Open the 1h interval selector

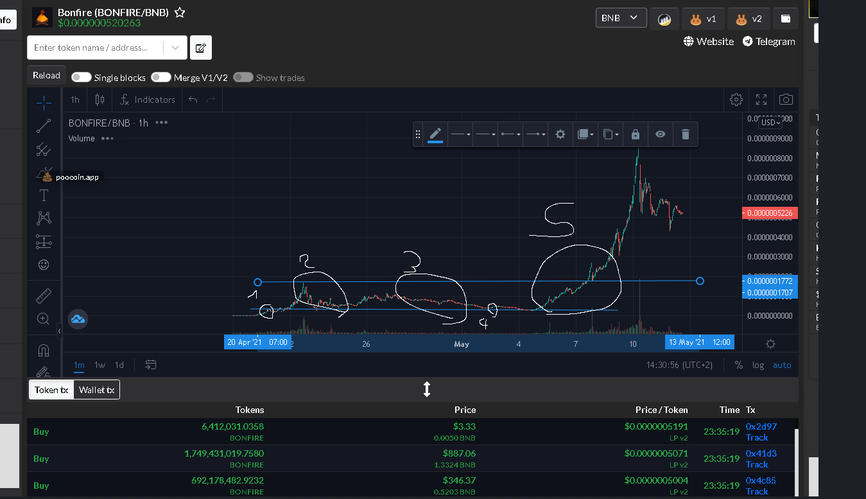coord(75,100)
